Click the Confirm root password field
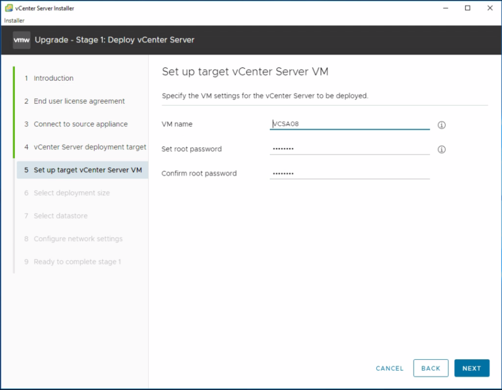This screenshot has height=390, width=502. (349, 173)
